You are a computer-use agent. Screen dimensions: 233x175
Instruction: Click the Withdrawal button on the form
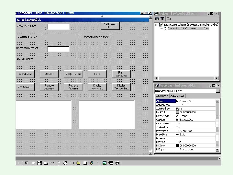pos(25,74)
